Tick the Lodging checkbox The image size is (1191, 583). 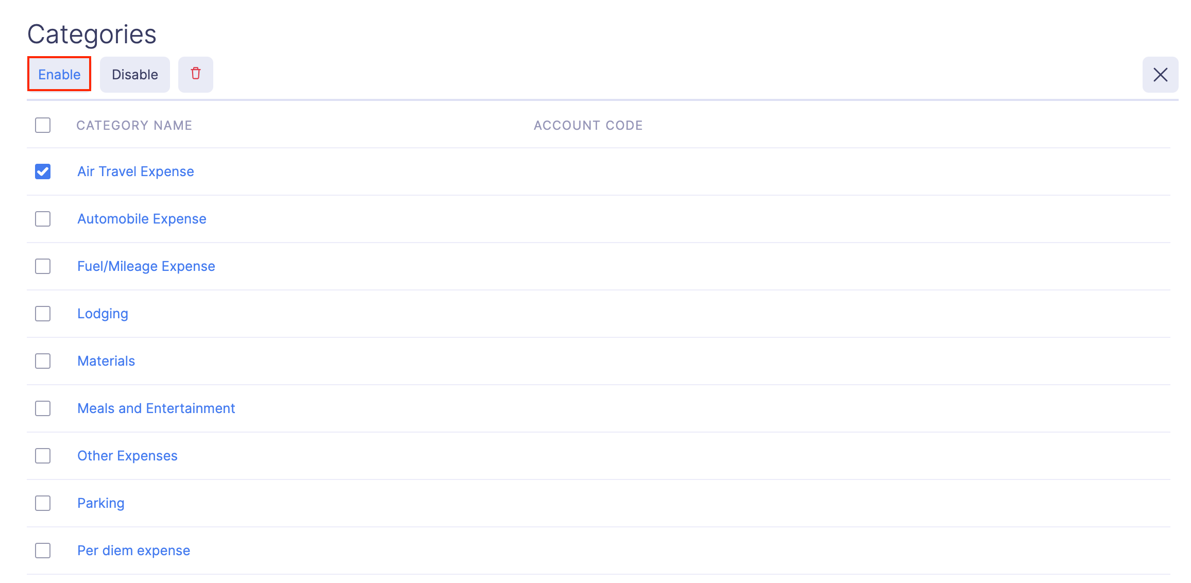click(42, 314)
